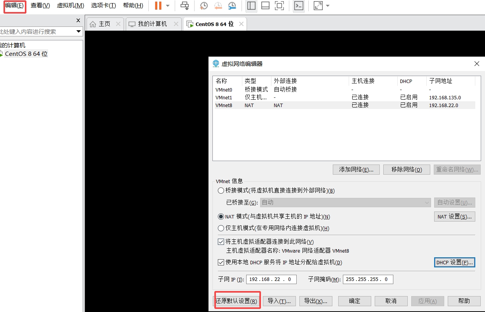Click the 子网地址 column header
Image resolution: width=485 pixels, height=312 pixels.
coord(450,81)
